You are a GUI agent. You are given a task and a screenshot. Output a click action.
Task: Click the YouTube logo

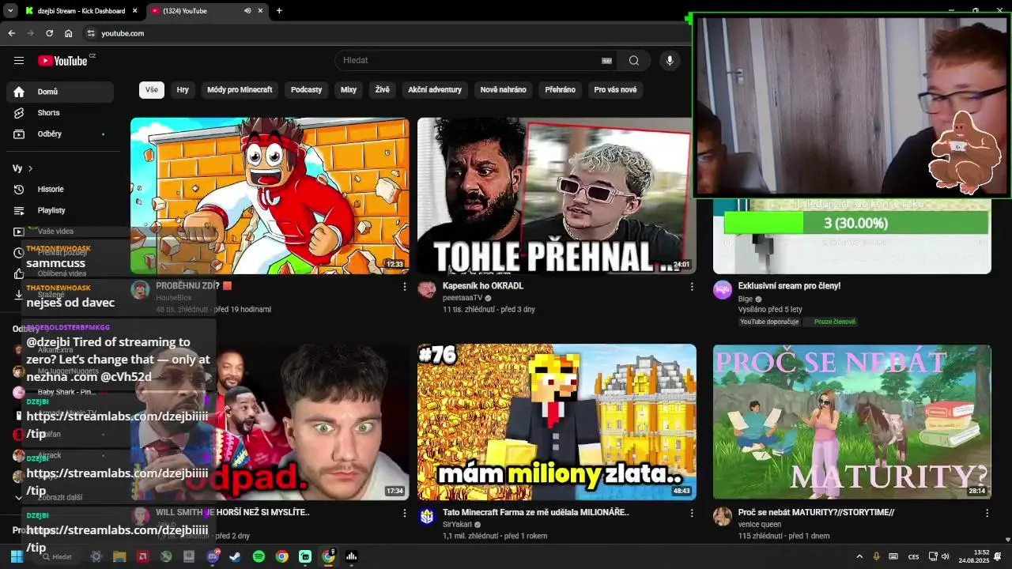pos(62,61)
